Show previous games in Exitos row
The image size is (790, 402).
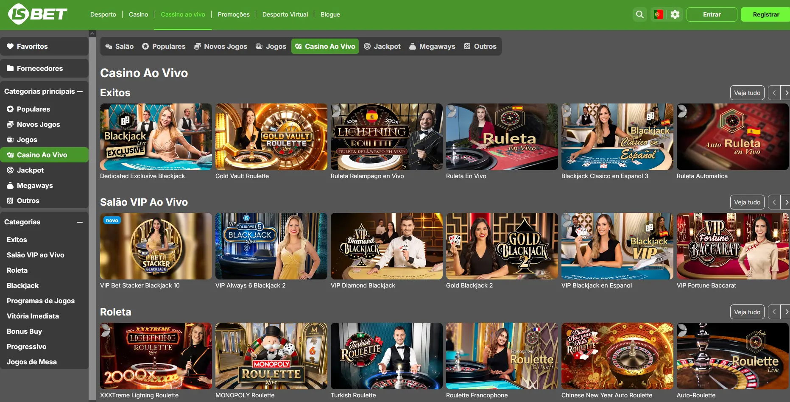(774, 93)
